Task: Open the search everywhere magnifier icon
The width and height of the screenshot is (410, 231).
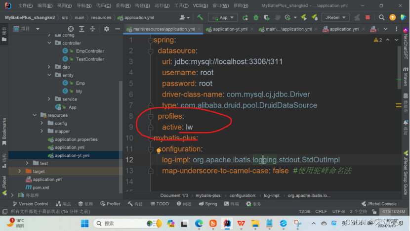Action: [382, 17]
